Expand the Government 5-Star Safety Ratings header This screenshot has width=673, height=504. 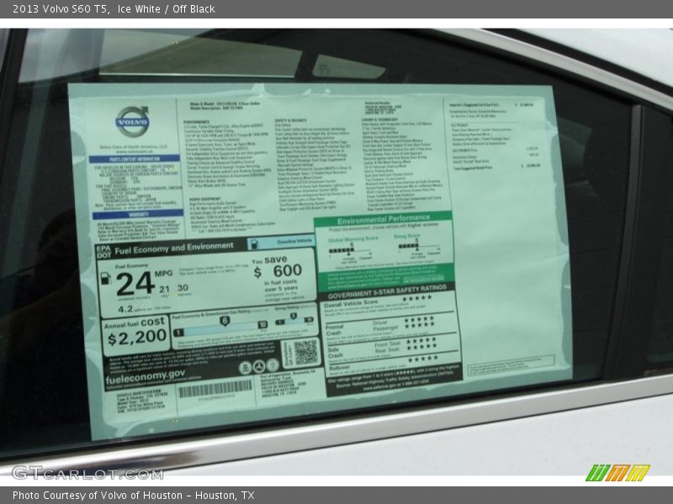pyautogui.click(x=387, y=294)
